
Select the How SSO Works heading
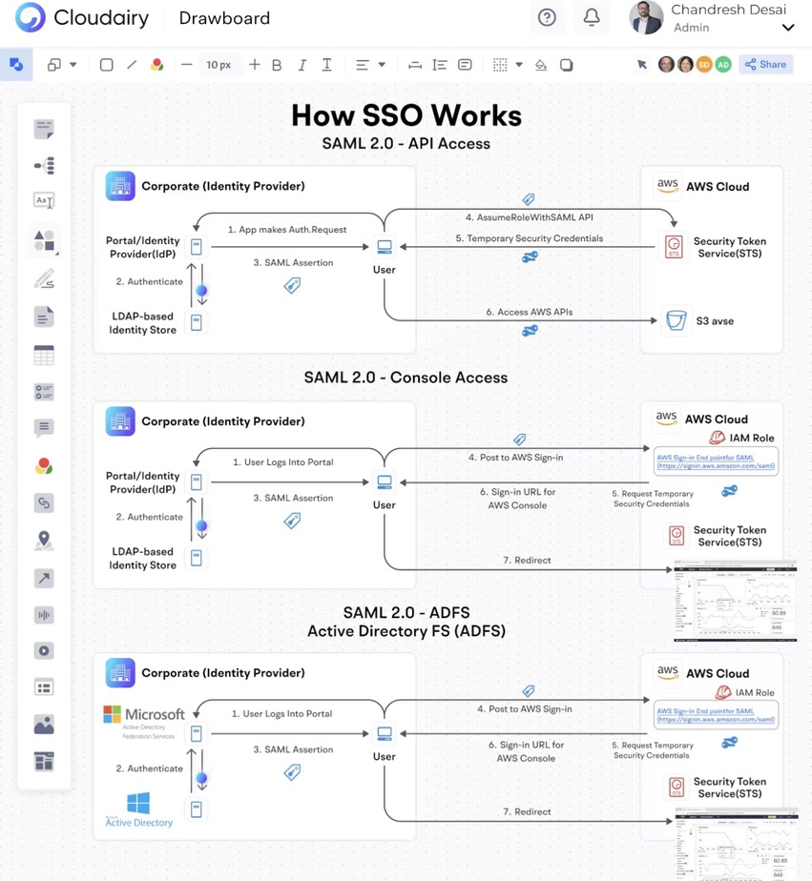406,115
